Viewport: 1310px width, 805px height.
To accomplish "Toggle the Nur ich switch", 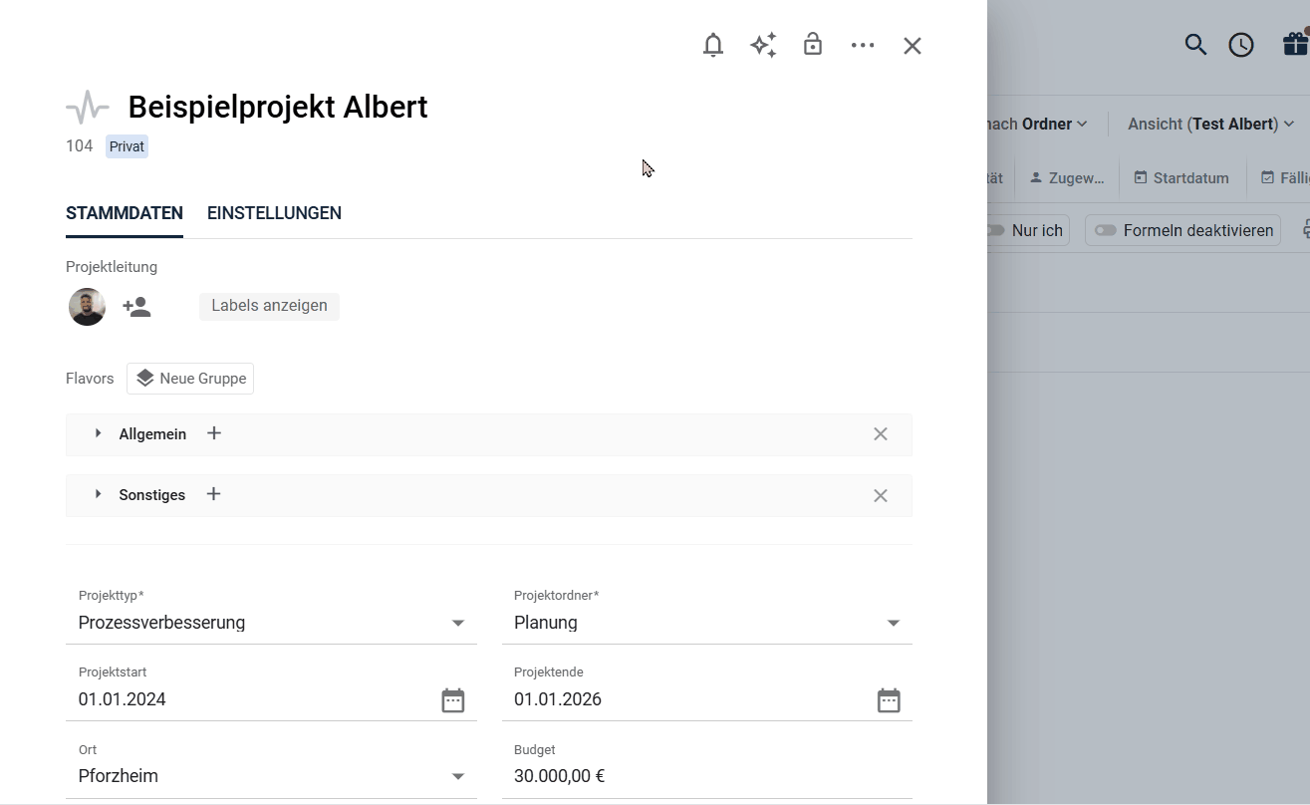I will pos(996,230).
